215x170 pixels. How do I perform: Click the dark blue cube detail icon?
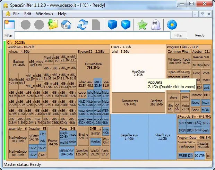click(x=112, y=25)
